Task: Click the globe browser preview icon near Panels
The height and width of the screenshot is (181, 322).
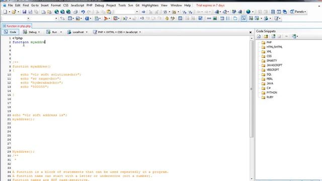Action: tap(248, 12)
